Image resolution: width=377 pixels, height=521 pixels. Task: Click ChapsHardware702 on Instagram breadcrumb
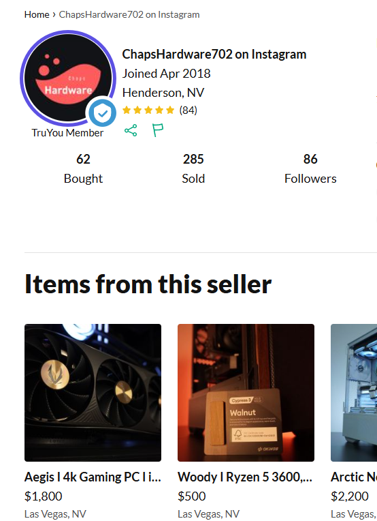(129, 14)
